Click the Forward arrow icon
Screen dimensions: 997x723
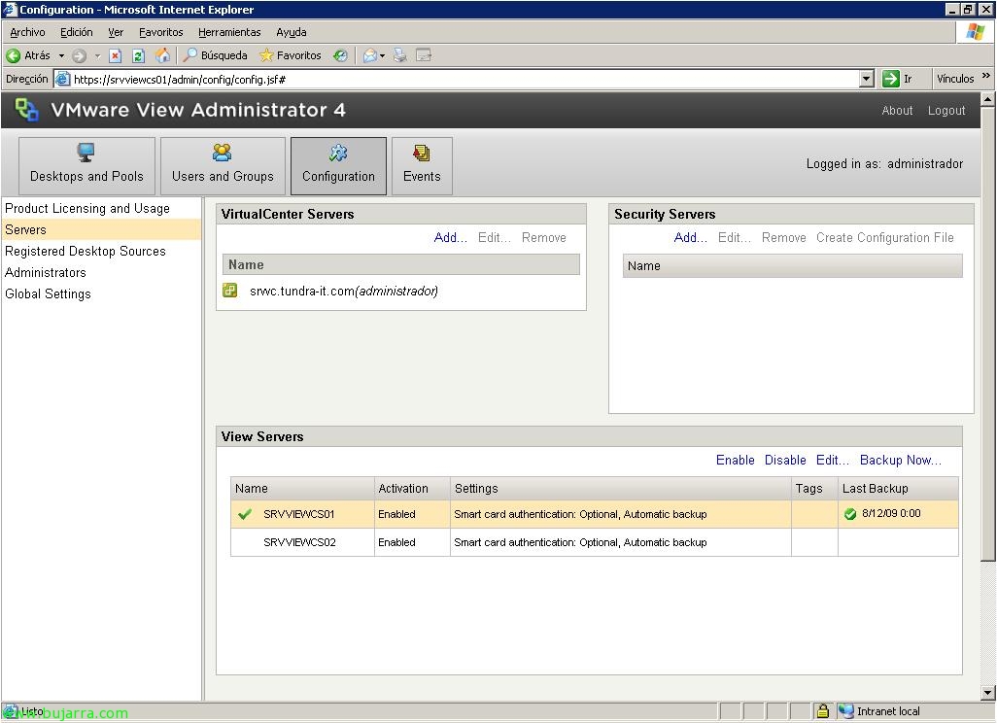click(79, 56)
